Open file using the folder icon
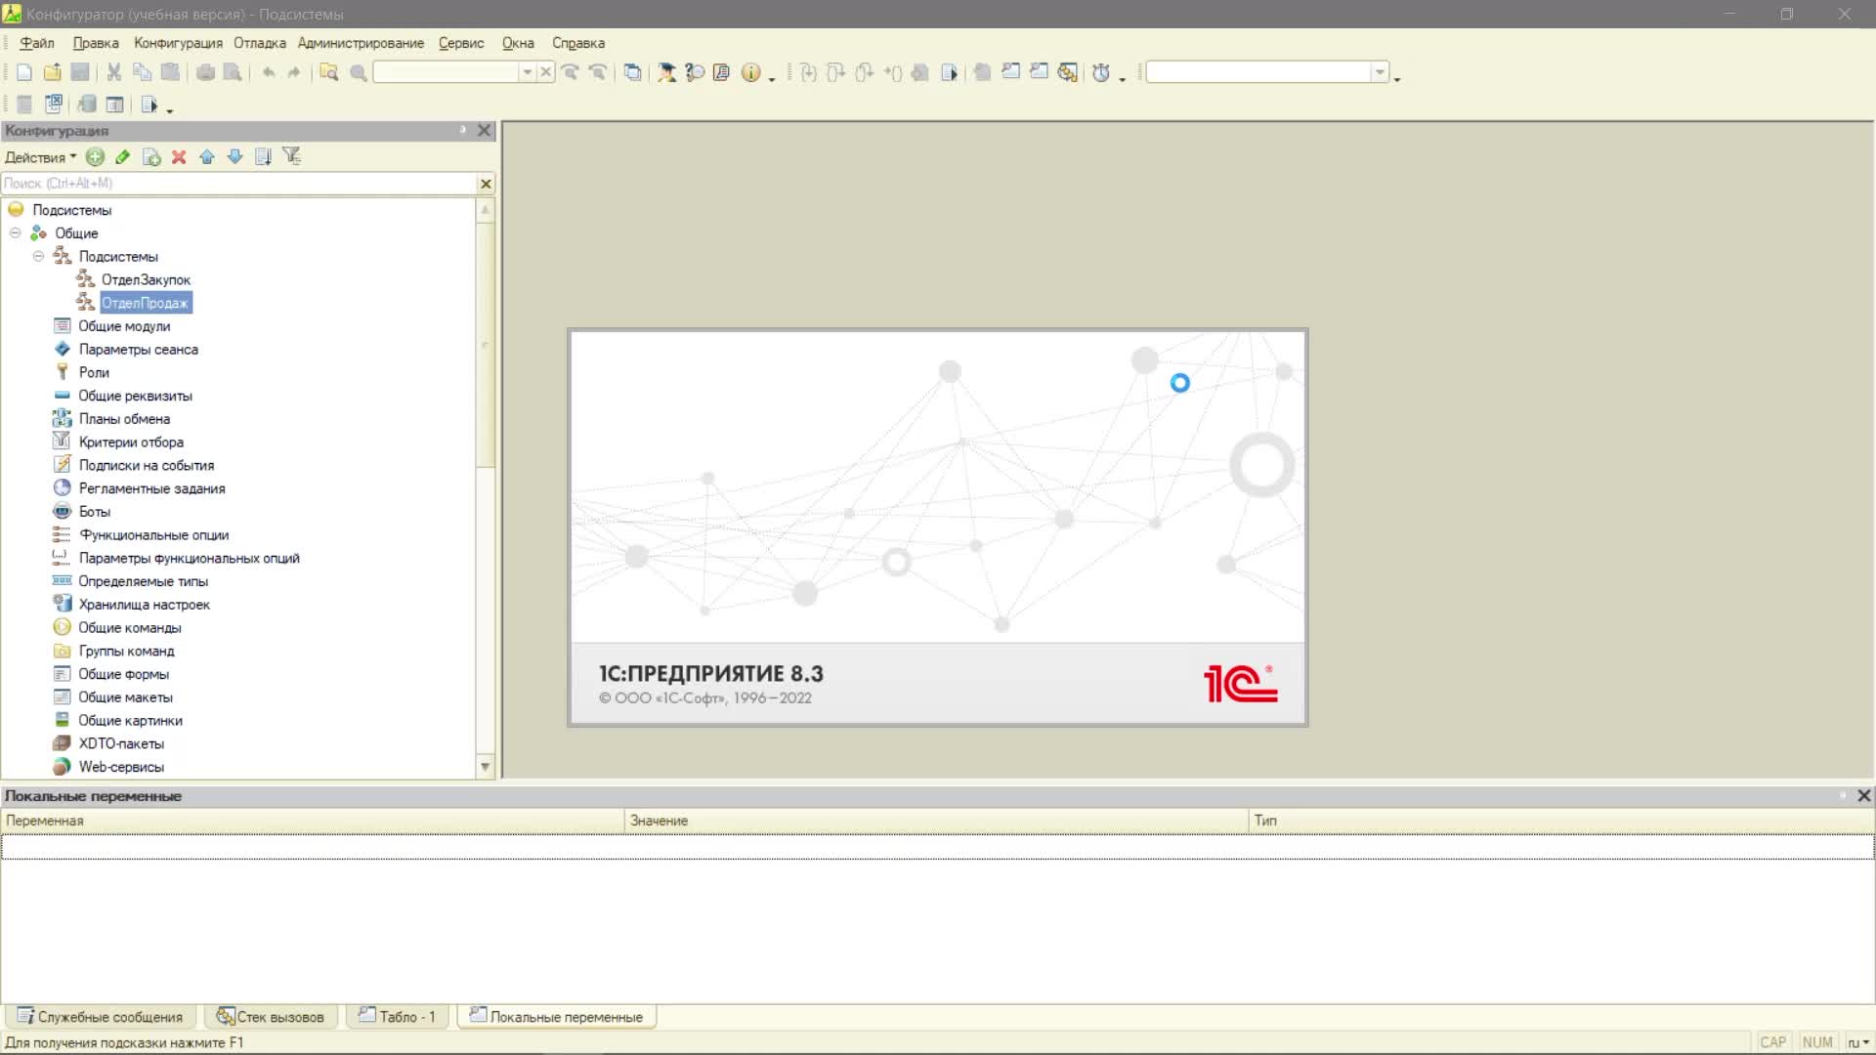1876x1055 pixels. pyautogui.click(x=53, y=72)
